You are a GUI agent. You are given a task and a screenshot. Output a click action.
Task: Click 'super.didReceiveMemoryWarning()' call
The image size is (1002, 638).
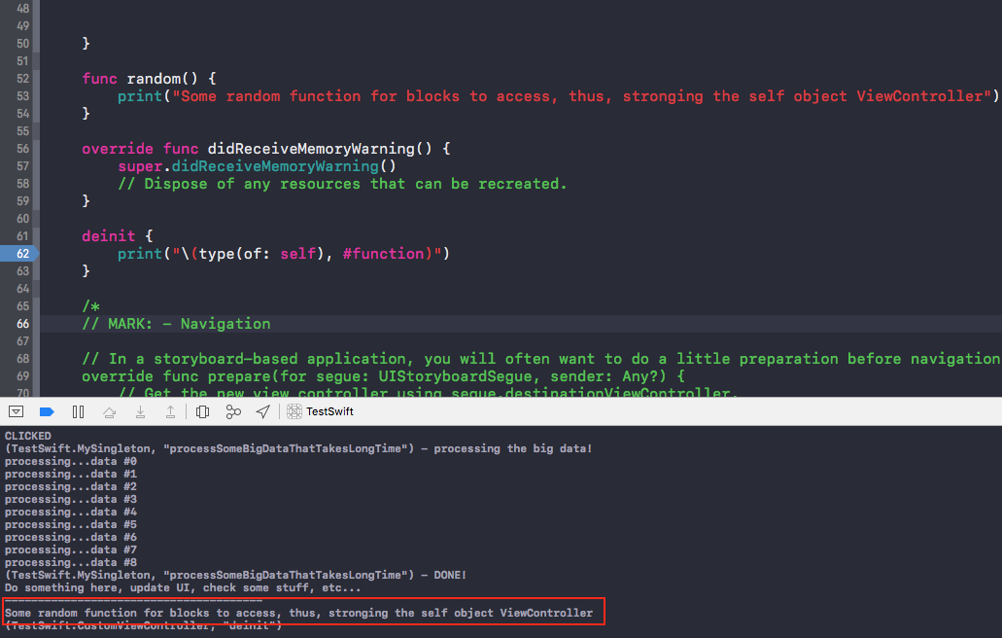point(257,166)
